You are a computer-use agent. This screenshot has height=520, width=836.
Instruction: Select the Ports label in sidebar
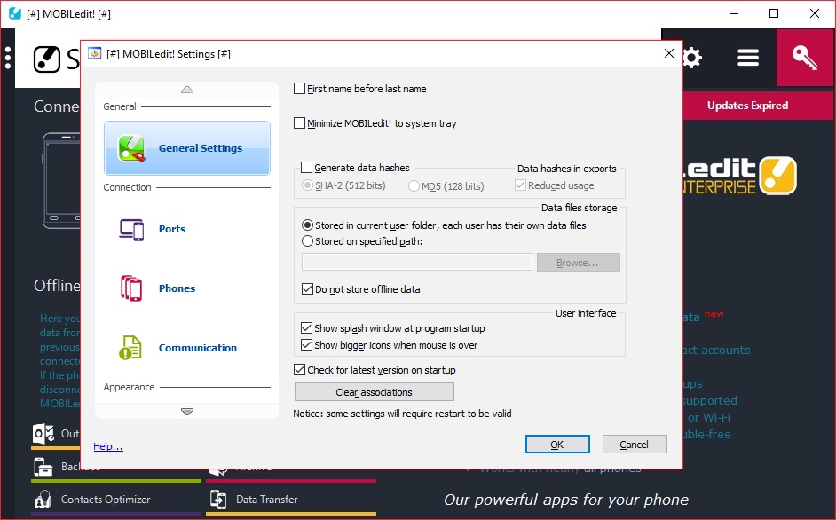click(x=172, y=229)
